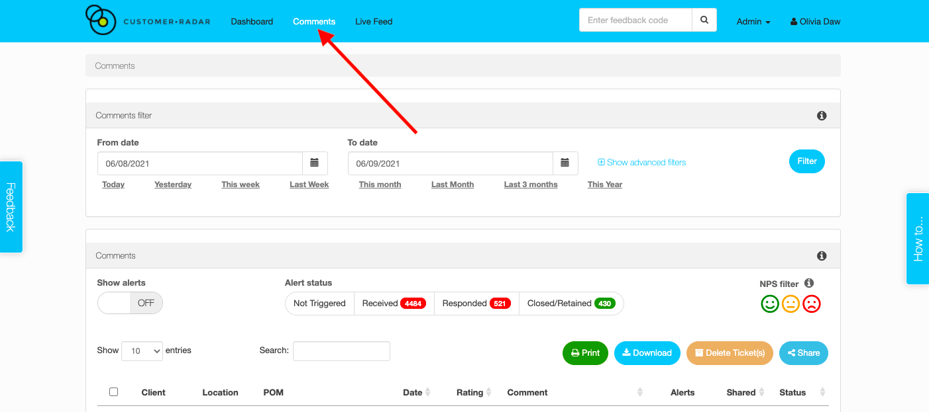
Task: Click the Comments filter info icon
Action: (x=822, y=116)
